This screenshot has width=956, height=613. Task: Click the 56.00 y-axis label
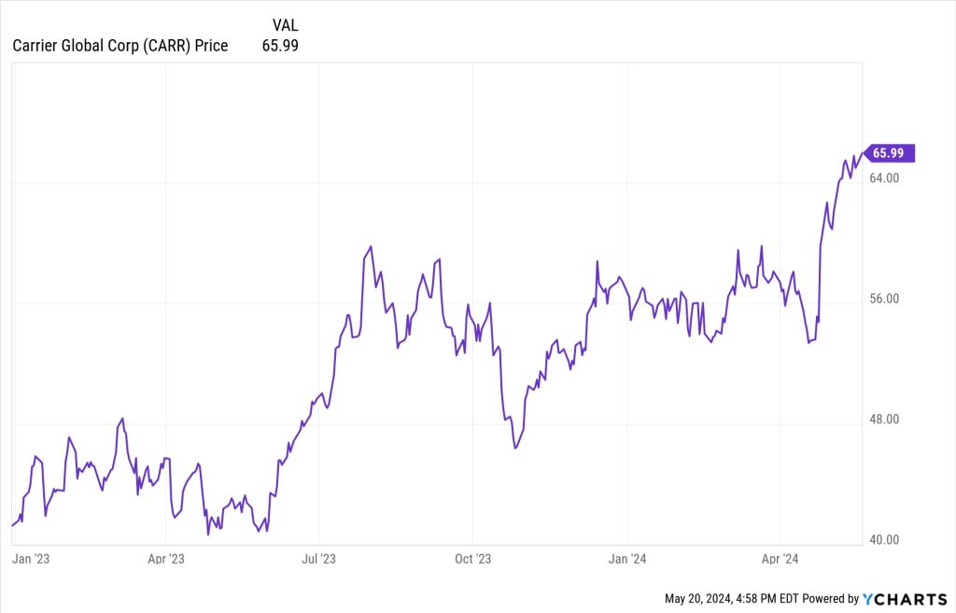(x=885, y=299)
